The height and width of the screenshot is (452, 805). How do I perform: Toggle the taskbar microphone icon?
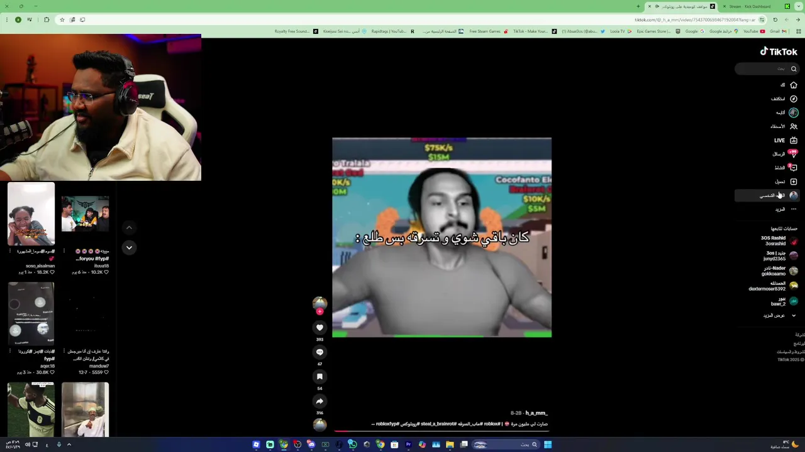coord(59,444)
